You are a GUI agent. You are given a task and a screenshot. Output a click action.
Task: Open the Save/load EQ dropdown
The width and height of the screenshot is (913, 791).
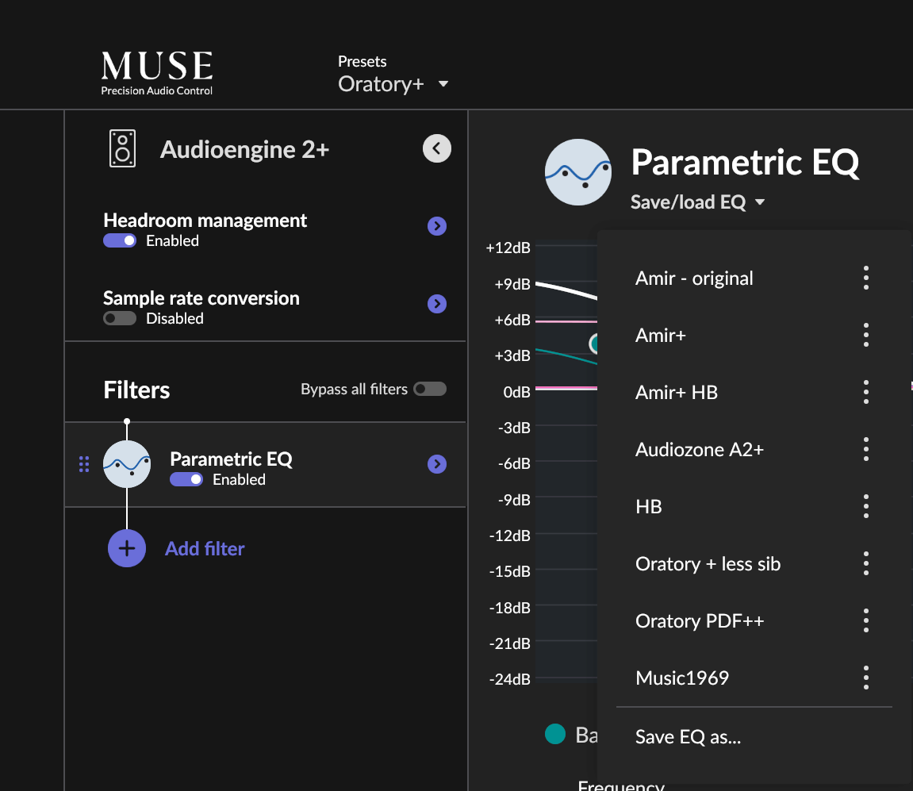pos(697,202)
